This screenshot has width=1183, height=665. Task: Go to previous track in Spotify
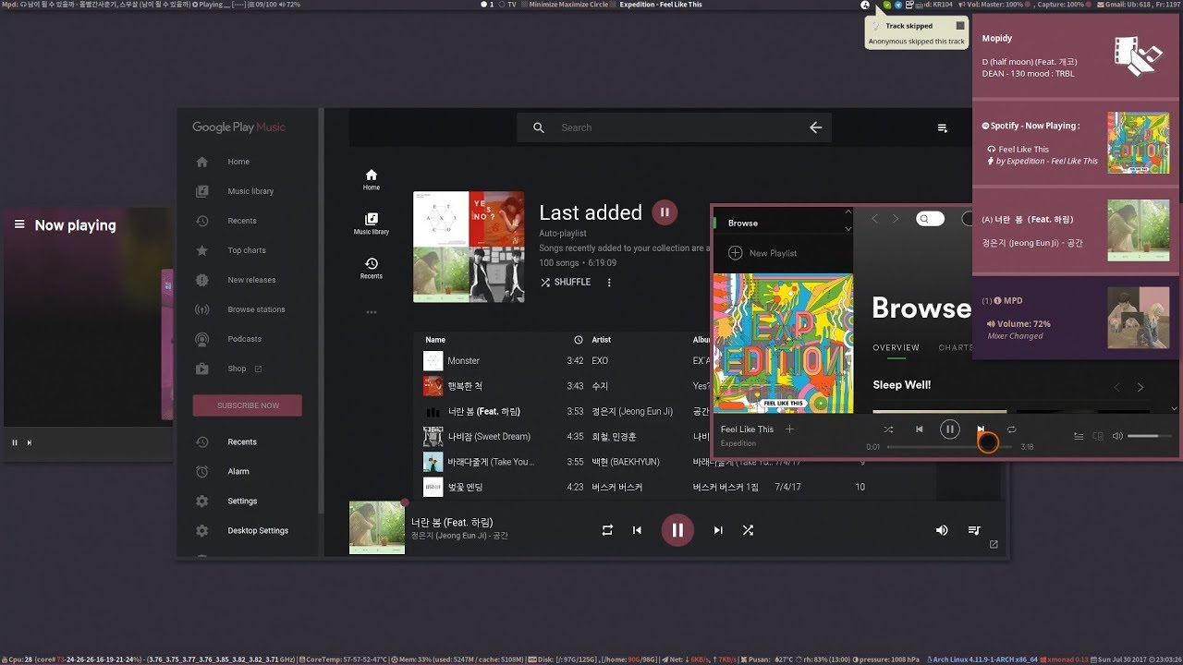point(919,429)
